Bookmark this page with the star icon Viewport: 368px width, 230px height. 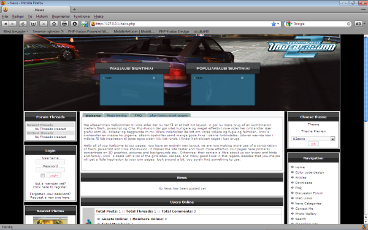click(x=274, y=24)
